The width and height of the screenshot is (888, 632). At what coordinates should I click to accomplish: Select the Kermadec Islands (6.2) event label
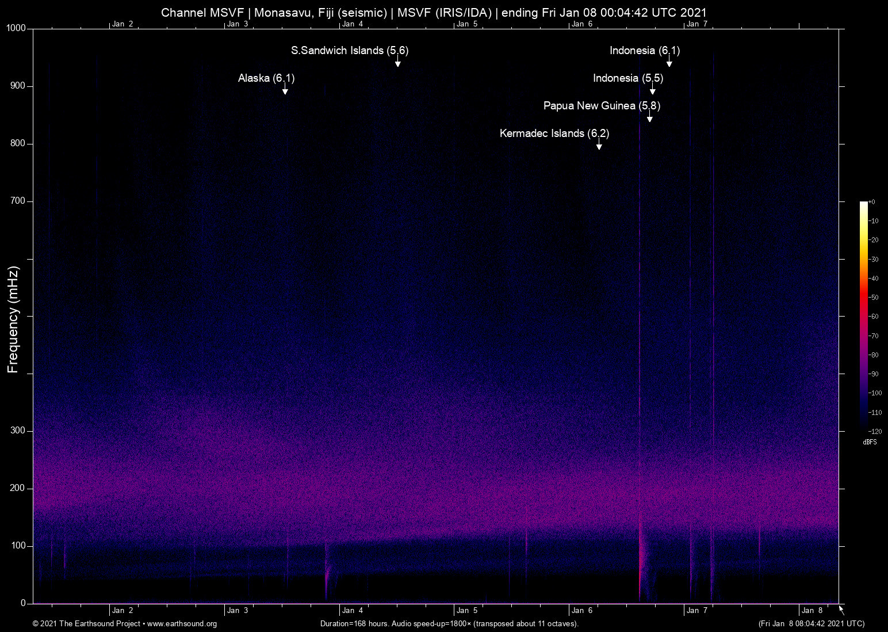coord(554,134)
